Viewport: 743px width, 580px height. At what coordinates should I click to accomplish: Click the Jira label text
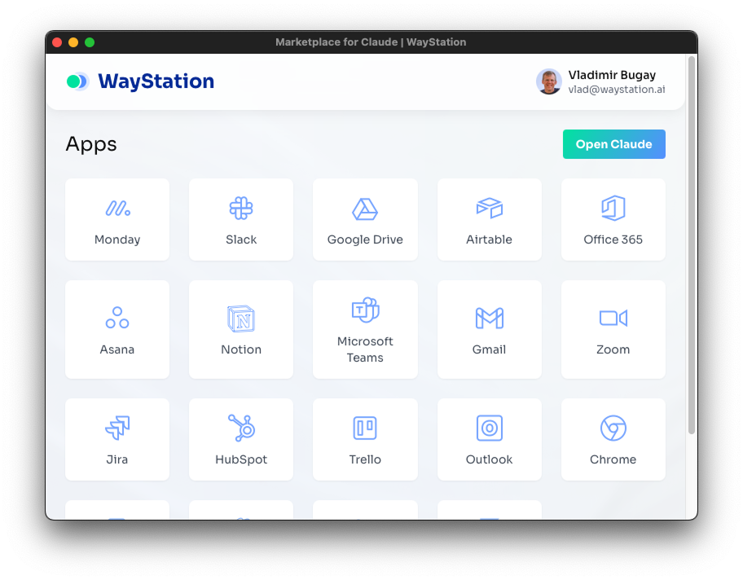pyautogui.click(x=117, y=459)
